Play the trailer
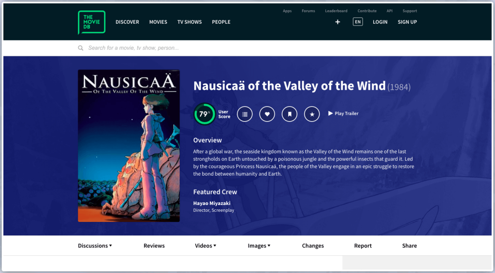The height and width of the screenshot is (273, 495). point(343,113)
